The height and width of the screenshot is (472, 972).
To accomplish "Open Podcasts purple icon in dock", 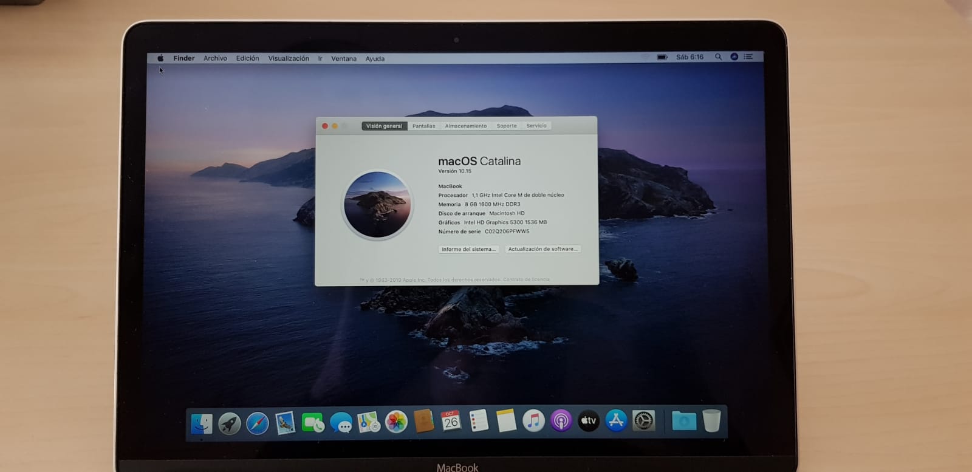I will click(x=561, y=420).
